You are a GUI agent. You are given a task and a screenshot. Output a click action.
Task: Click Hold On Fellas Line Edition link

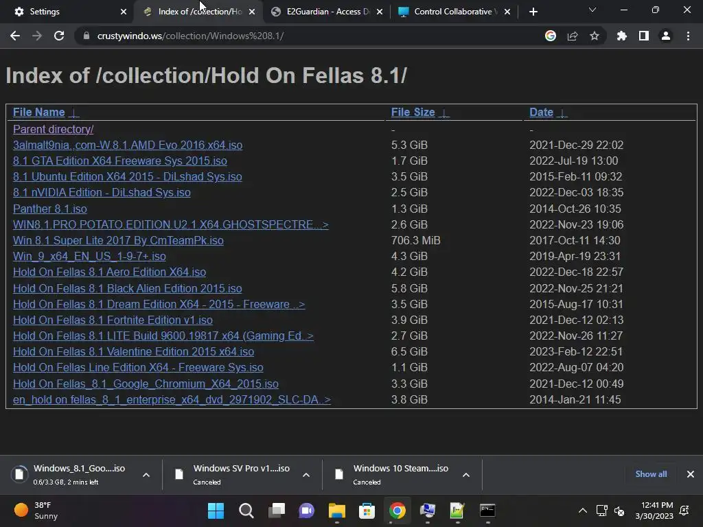tap(138, 368)
